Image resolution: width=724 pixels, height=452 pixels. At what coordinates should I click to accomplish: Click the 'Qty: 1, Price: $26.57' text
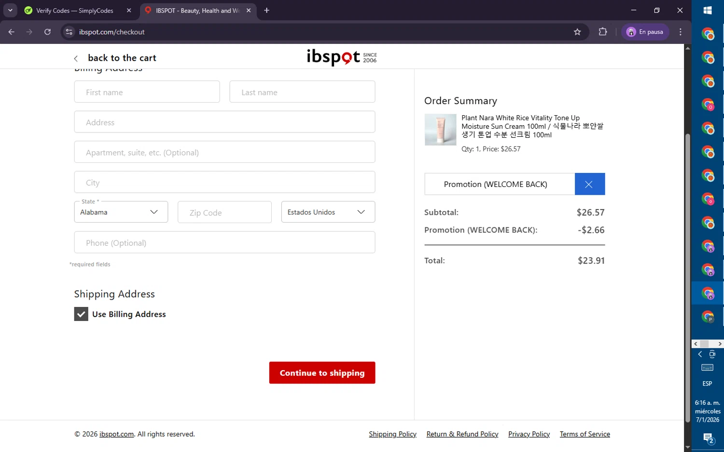[491, 149]
